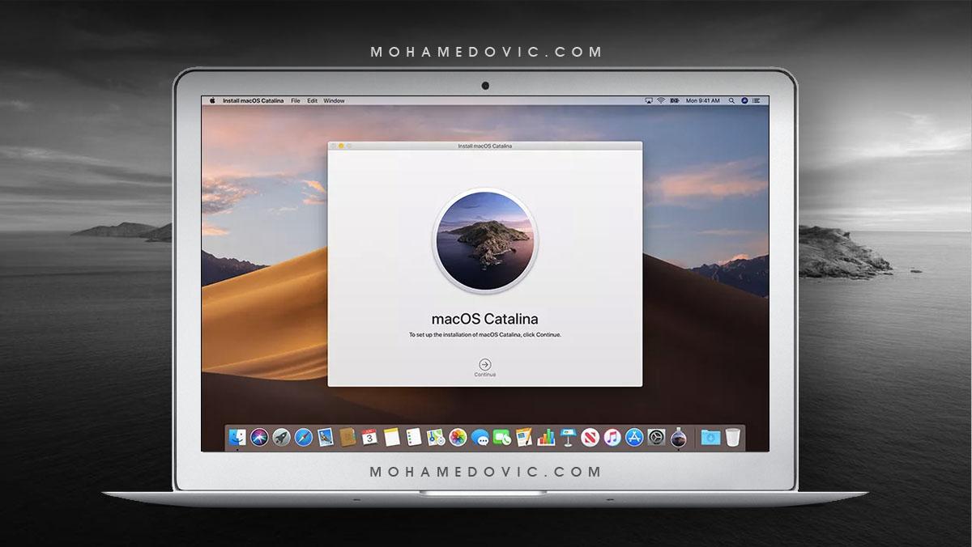The width and height of the screenshot is (972, 547).
Task: Open Trash in the Dock
Action: coord(733,437)
